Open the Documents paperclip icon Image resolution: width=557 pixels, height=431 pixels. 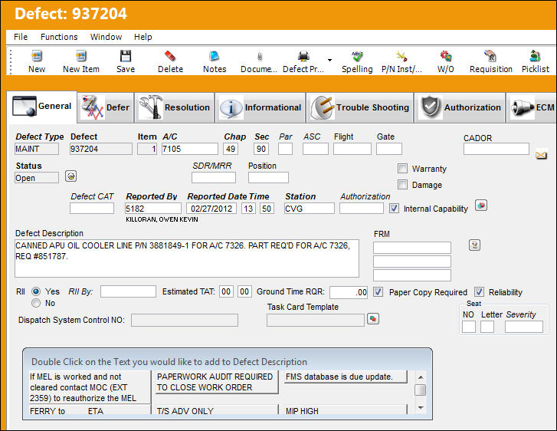click(259, 56)
